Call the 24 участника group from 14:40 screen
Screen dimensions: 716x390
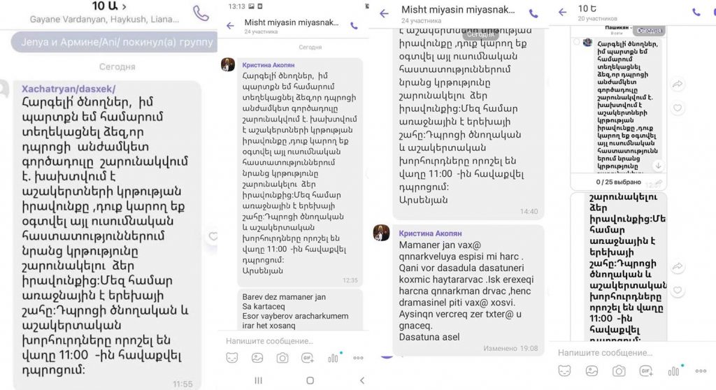point(534,14)
